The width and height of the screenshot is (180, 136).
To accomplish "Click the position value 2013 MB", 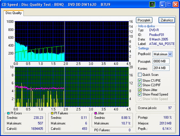I will pos(165,123).
